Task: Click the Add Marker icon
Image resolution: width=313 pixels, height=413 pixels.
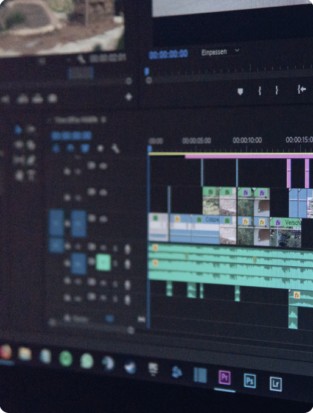Action: coord(240,91)
